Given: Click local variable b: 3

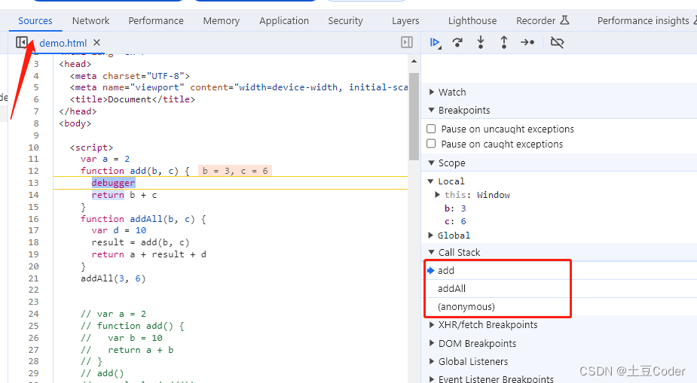Looking at the screenshot, I should [455, 208].
